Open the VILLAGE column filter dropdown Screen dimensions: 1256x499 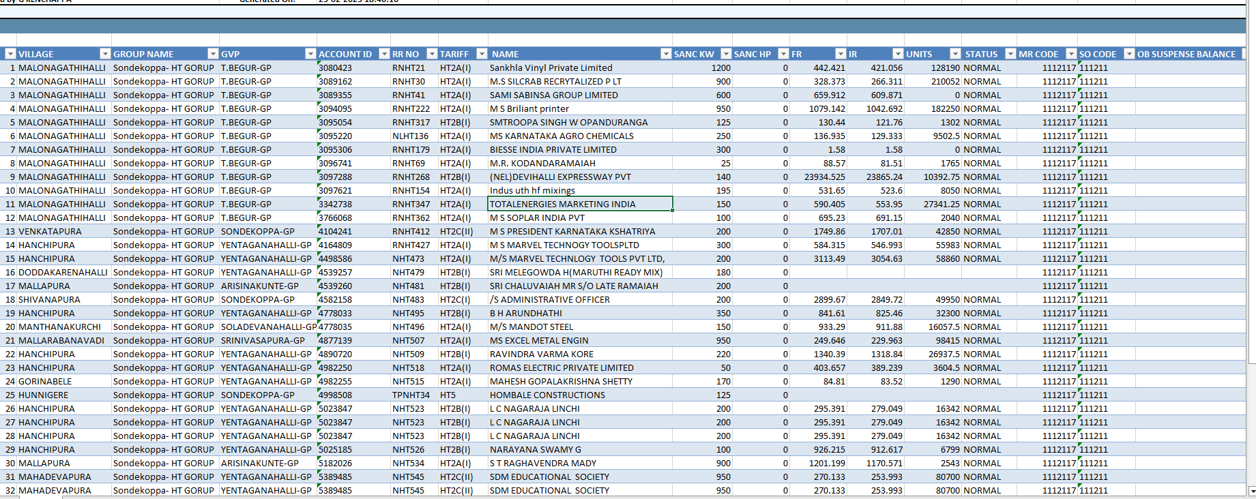point(105,54)
